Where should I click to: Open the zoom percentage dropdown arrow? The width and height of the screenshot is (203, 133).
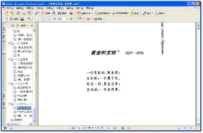tap(67, 19)
